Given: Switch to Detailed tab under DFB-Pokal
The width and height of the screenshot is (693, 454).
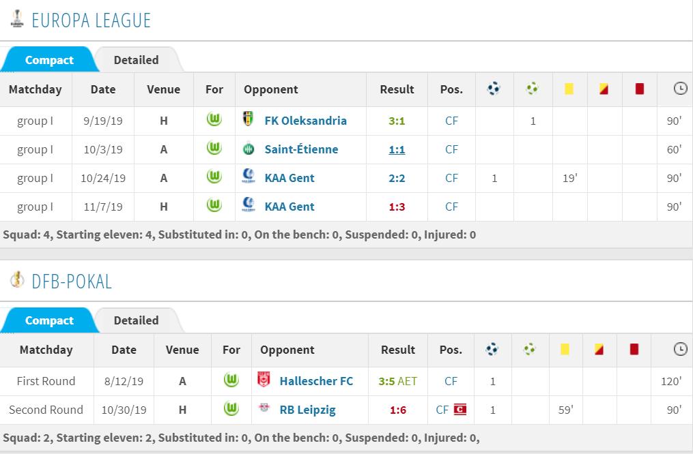Looking at the screenshot, I should point(136,320).
